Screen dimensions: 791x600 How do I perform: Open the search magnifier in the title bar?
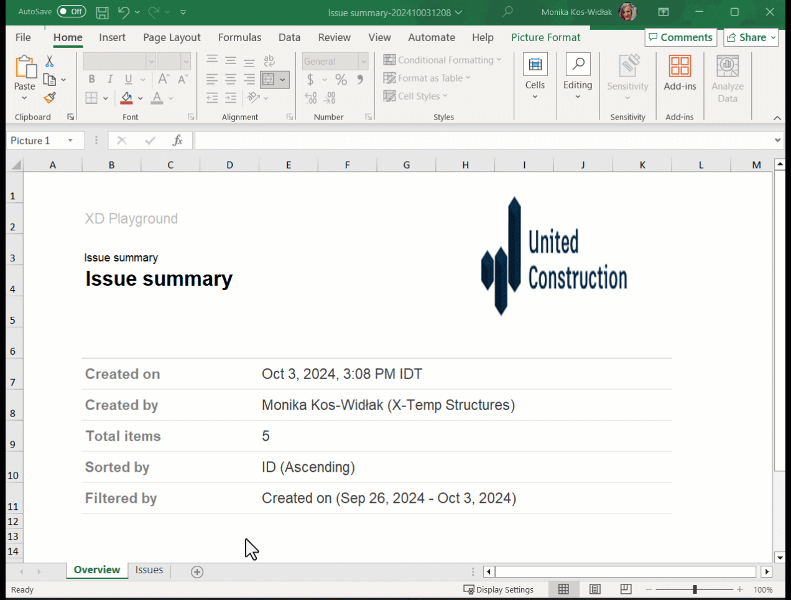[507, 12]
